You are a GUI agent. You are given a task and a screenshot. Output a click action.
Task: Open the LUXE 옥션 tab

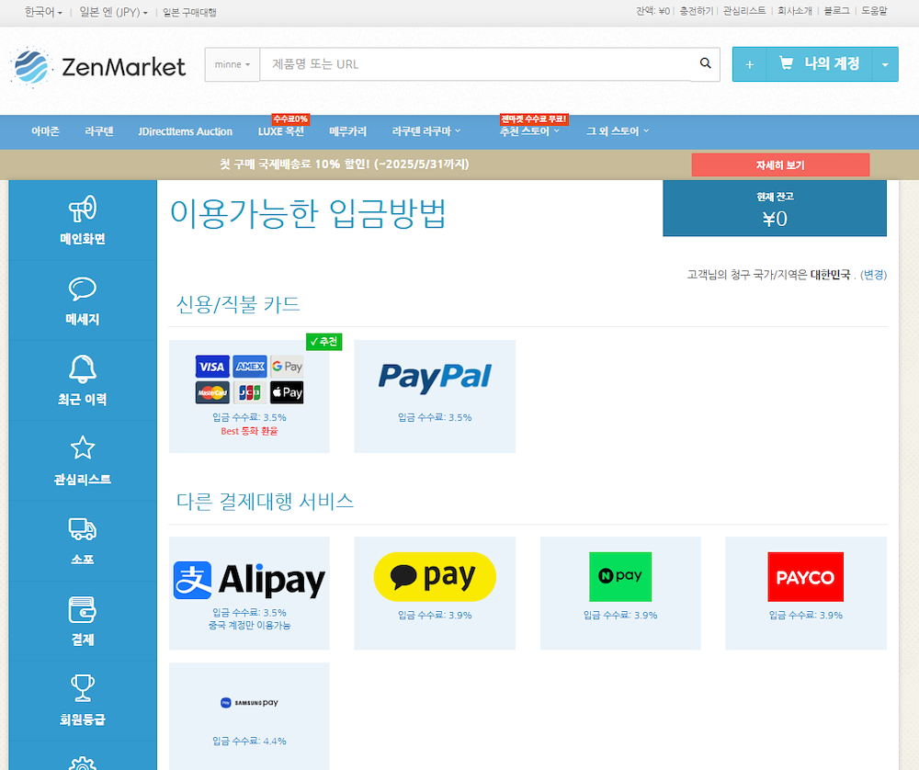point(280,131)
